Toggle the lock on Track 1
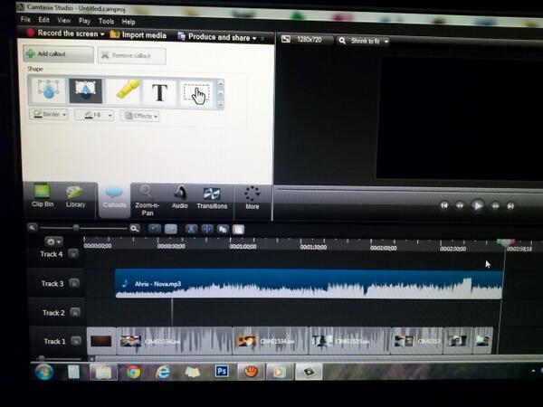The width and height of the screenshot is (543, 407). click(x=76, y=341)
